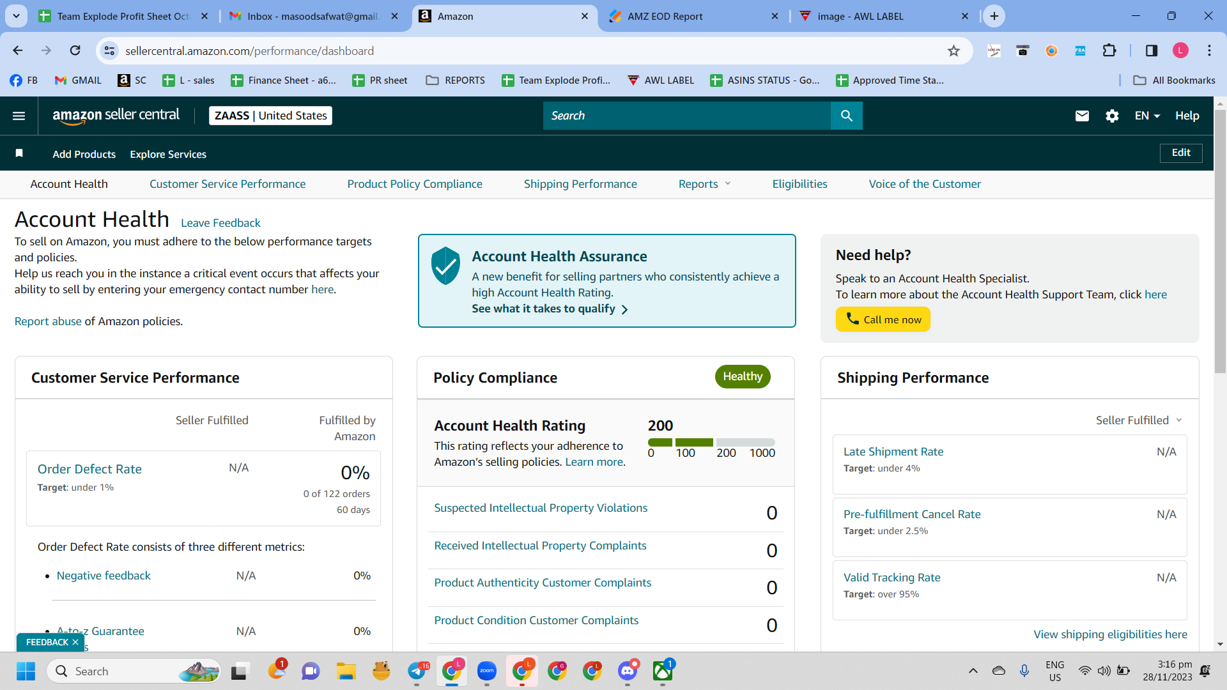The height and width of the screenshot is (690, 1227).
Task: Switch to the Account Health tab
Action: pos(69,184)
